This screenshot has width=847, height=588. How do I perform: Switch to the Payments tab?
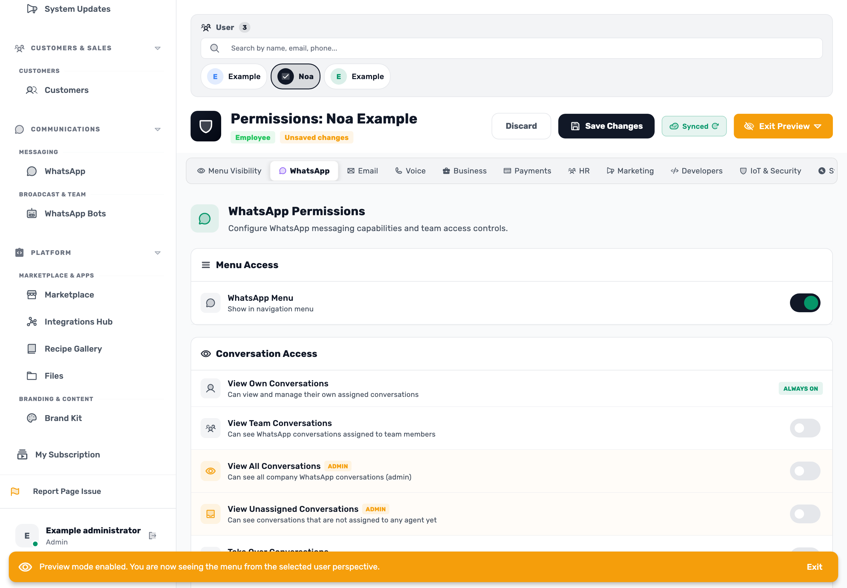click(x=527, y=171)
